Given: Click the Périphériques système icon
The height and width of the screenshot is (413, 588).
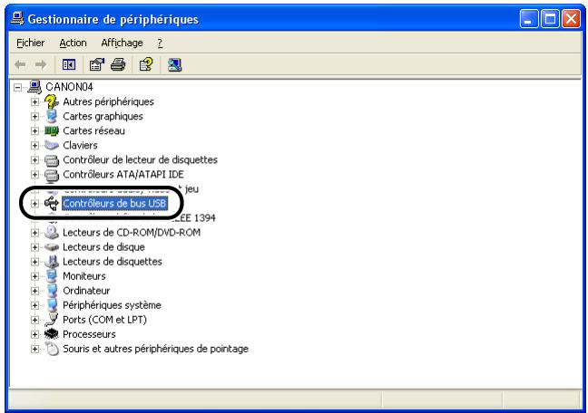Looking at the screenshot, I should click(52, 305).
